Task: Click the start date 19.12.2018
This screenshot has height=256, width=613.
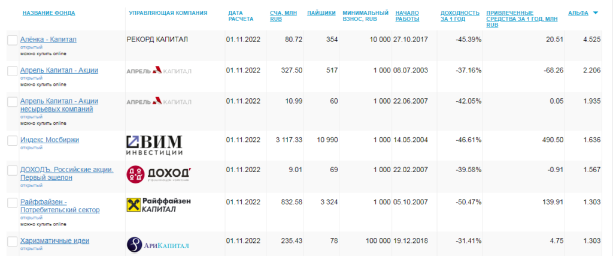Action: [x=411, y=240]
